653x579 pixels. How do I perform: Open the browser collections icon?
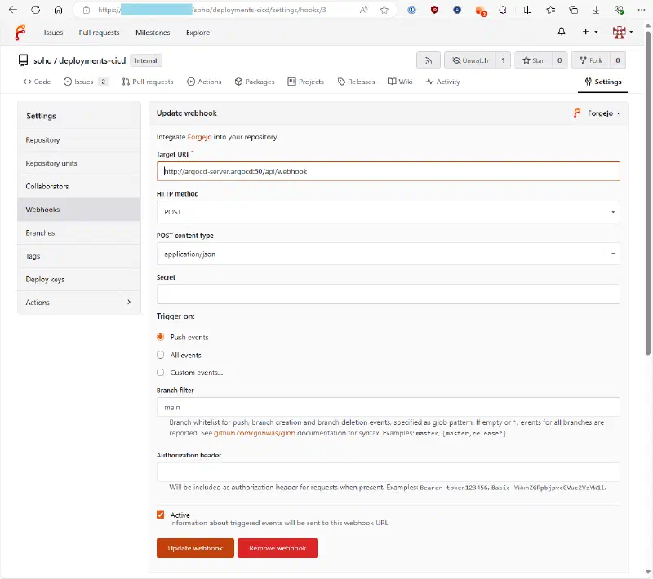coord(574,10)
